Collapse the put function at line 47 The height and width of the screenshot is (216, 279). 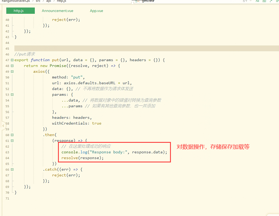(x=12, y=60)
